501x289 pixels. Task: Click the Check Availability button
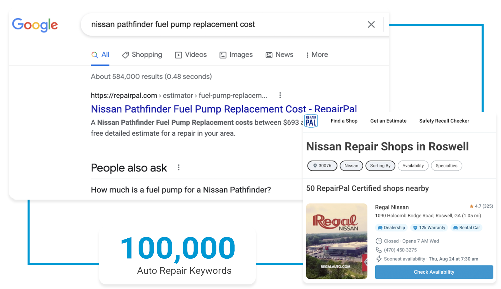(434, 272)
